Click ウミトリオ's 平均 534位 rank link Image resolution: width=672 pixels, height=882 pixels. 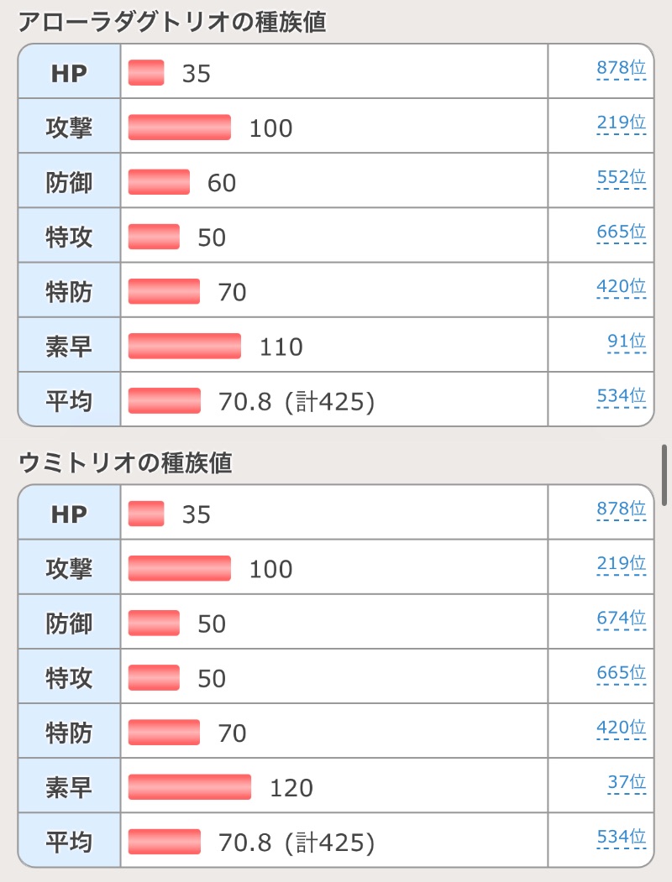coord(621,837)
